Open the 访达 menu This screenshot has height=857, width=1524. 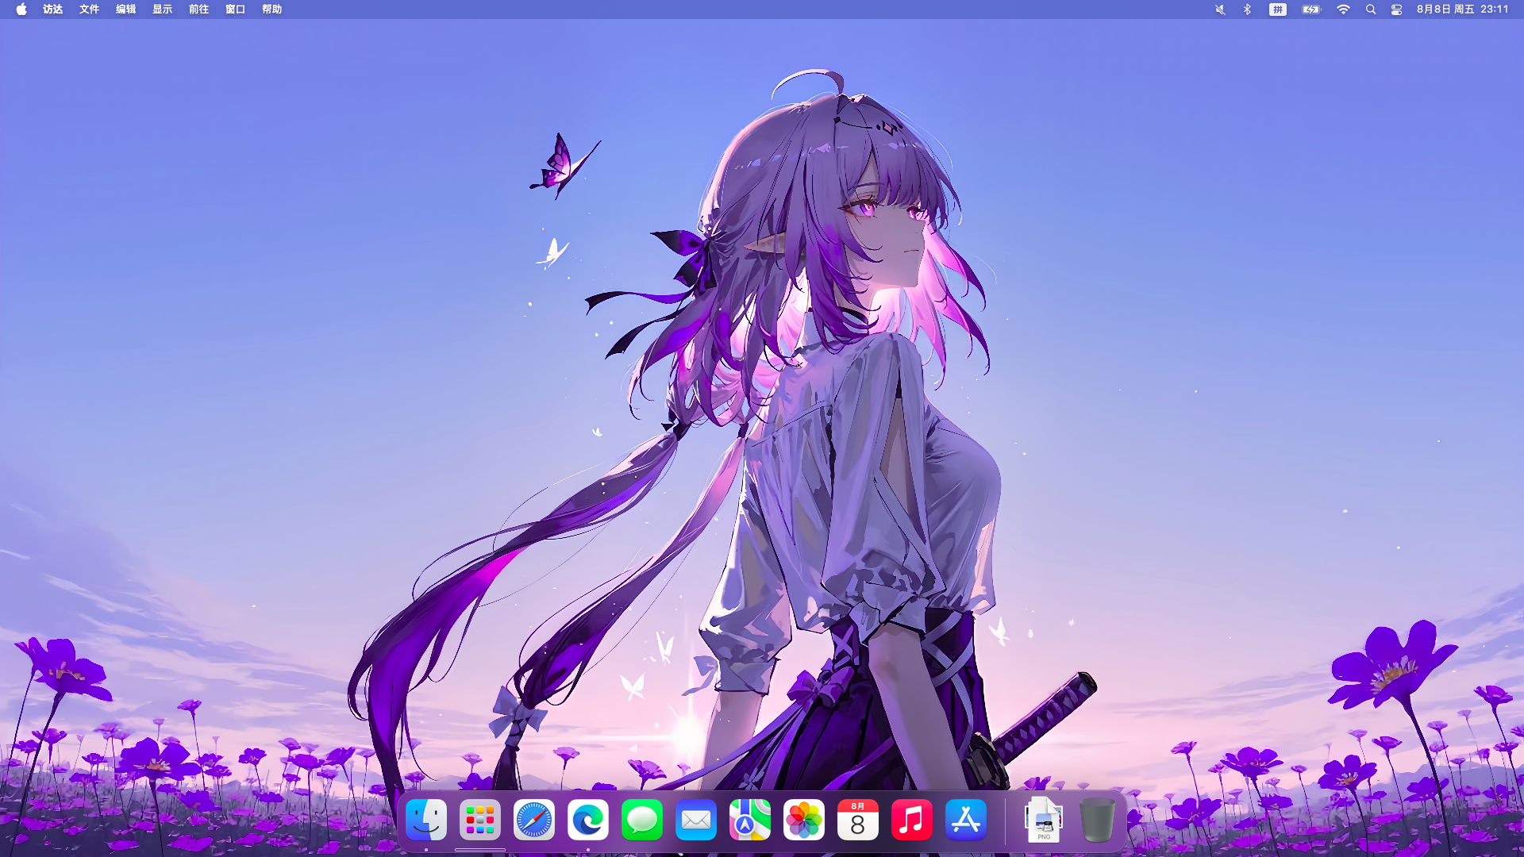(53, 10)
